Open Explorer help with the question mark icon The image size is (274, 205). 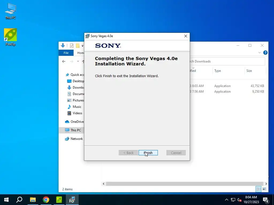point(265,53)
